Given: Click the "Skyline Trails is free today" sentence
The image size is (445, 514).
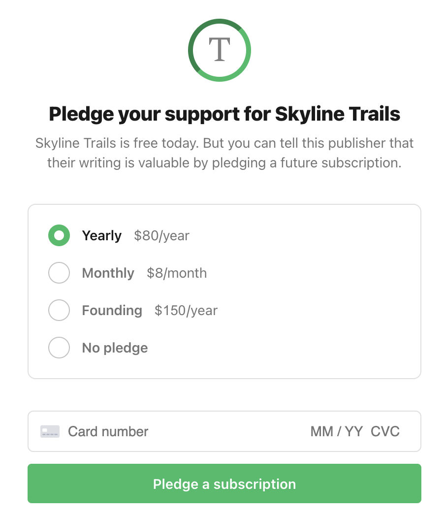Looking at the screenshot, I should coord(117,143).
